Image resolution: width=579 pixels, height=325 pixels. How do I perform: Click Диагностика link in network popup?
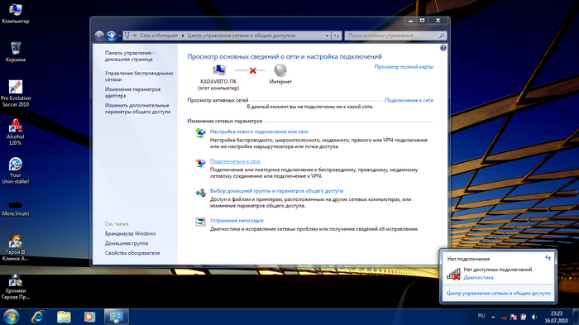click(x=478, y=278)
